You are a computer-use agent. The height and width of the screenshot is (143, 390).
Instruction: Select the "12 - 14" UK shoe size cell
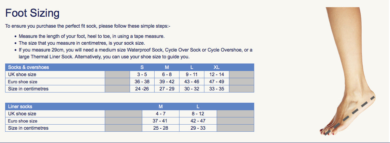click(x=216, y=74)
